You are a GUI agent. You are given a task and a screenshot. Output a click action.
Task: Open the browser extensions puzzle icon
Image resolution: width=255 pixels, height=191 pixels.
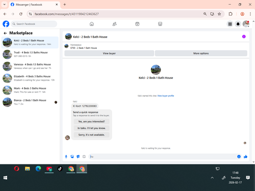[231, 14]
